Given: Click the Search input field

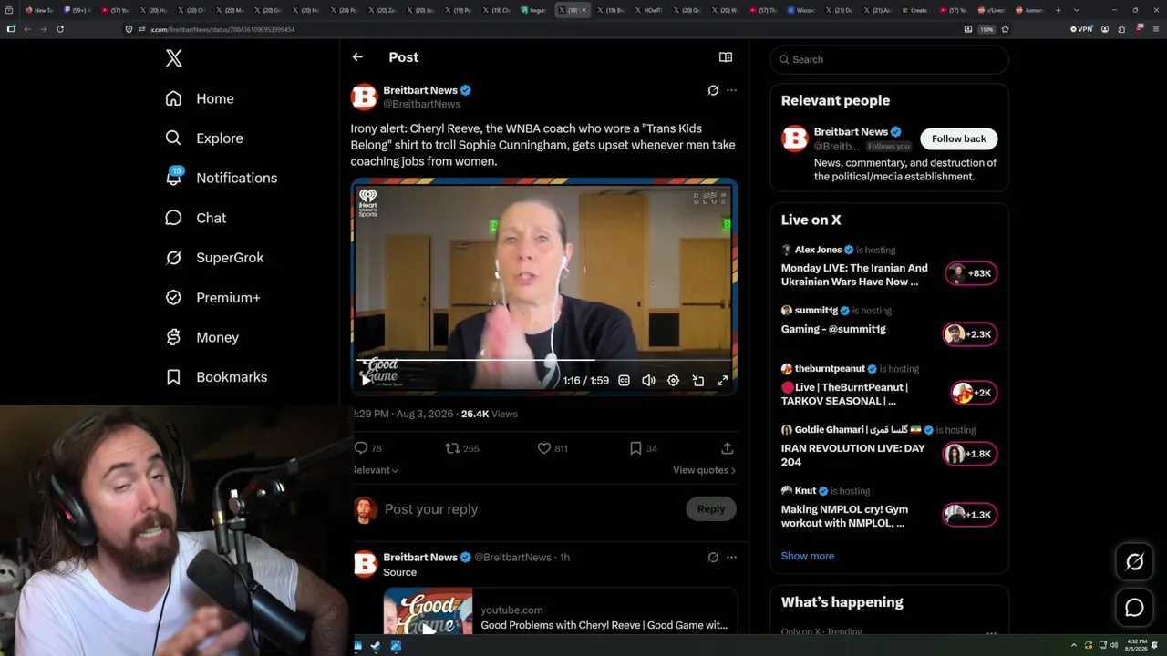Looking at the screenshot, I should click(889, 59).
